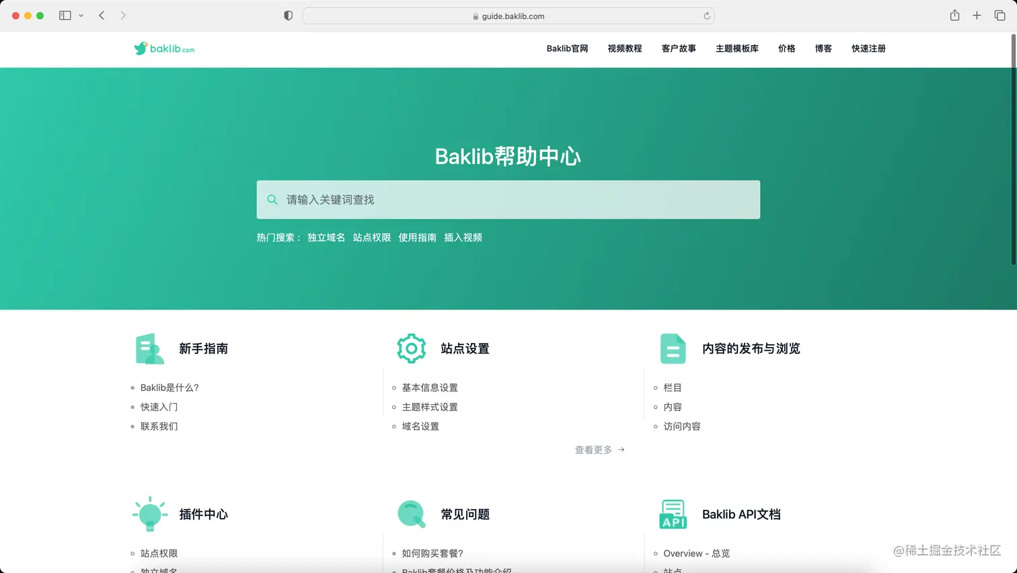
Task: Open the 站点设置 heading
Action: 465,348
